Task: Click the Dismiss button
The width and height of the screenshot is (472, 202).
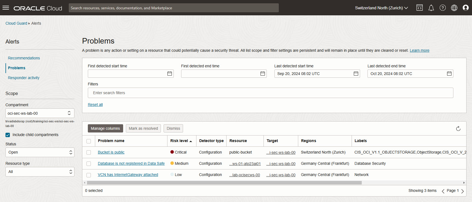Action: pos(173,128)
